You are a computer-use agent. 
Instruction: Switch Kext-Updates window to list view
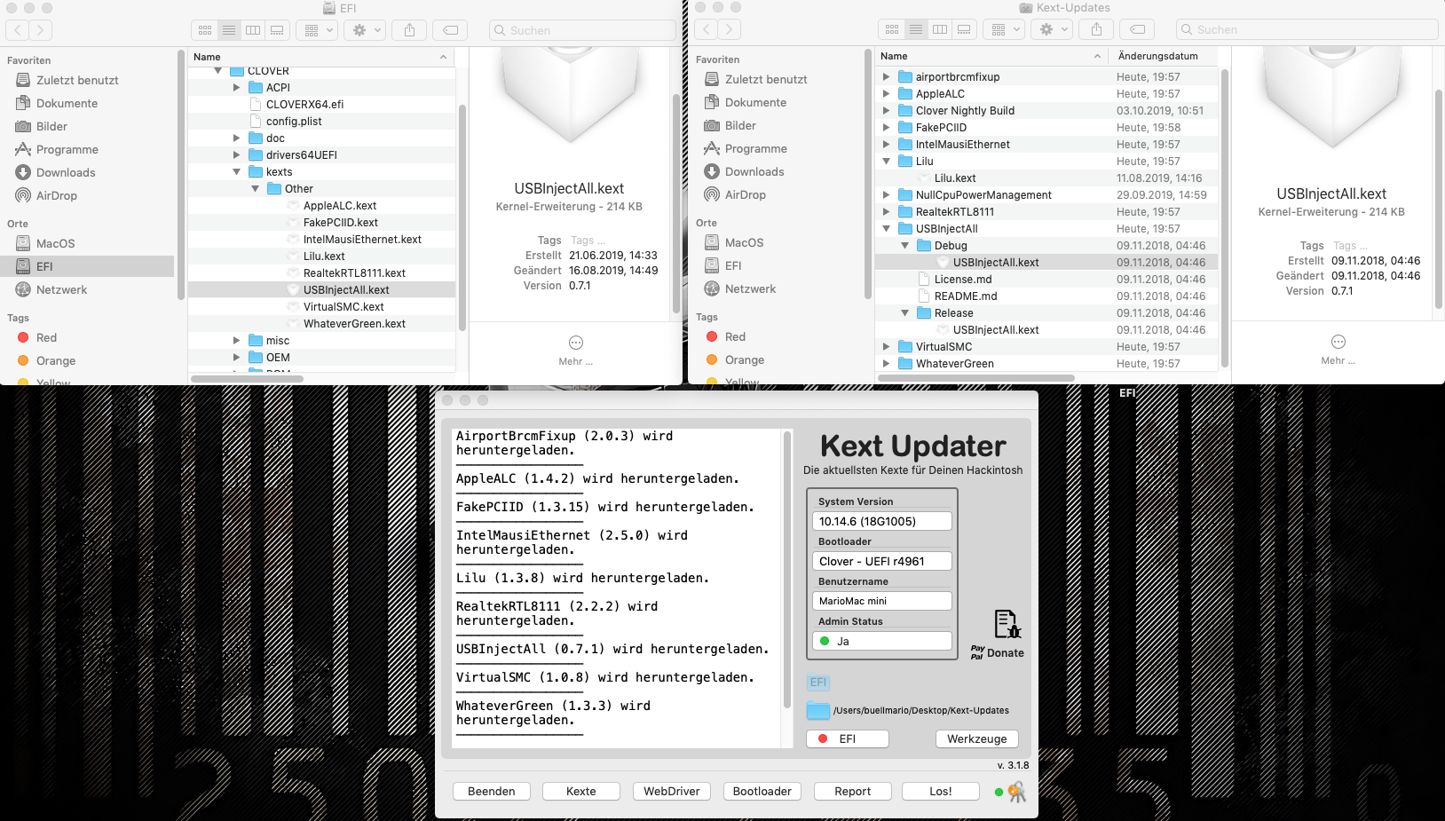point(916,29)
